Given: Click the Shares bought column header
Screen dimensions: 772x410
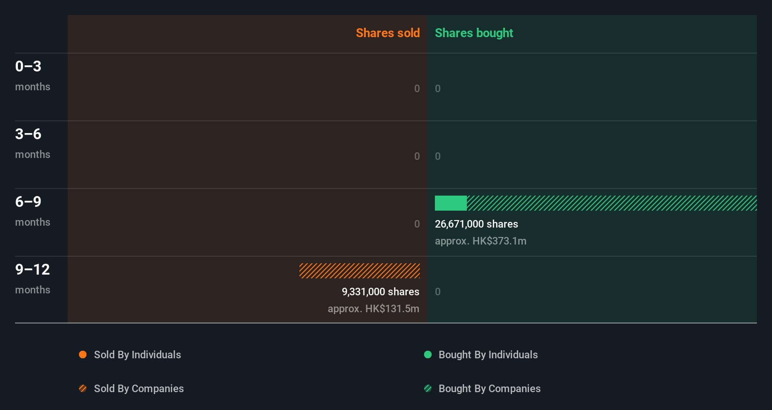Looking at the screenshot, I should click(474, 33).
